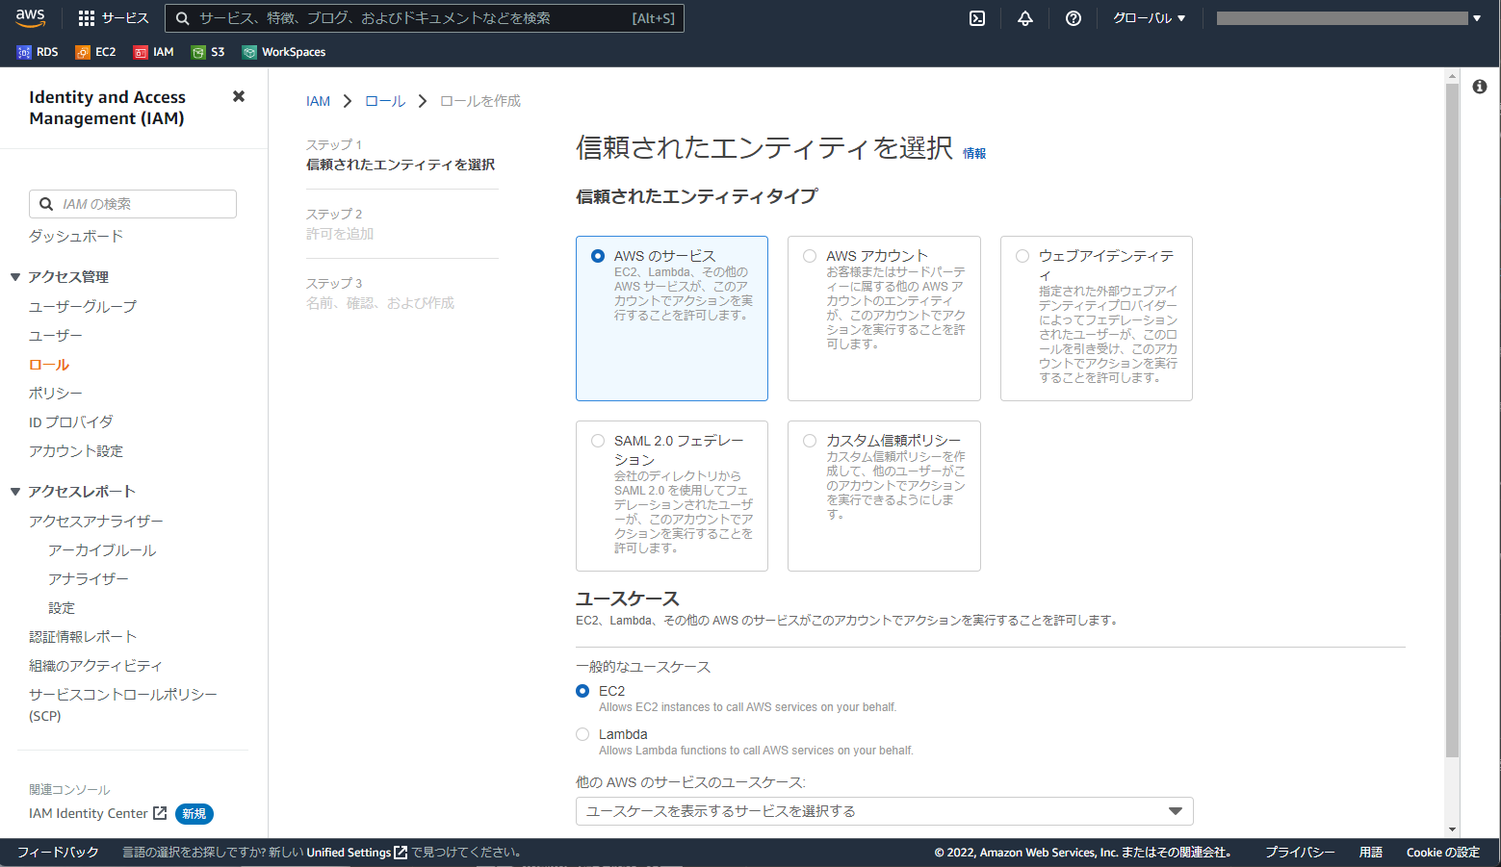Click the IAM search magnifier icon
The image size is (1501, 867).
pos(45,204)
